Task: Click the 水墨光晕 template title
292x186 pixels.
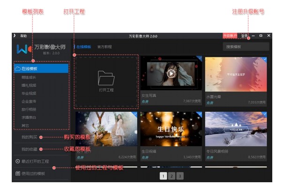Action: 214,97
